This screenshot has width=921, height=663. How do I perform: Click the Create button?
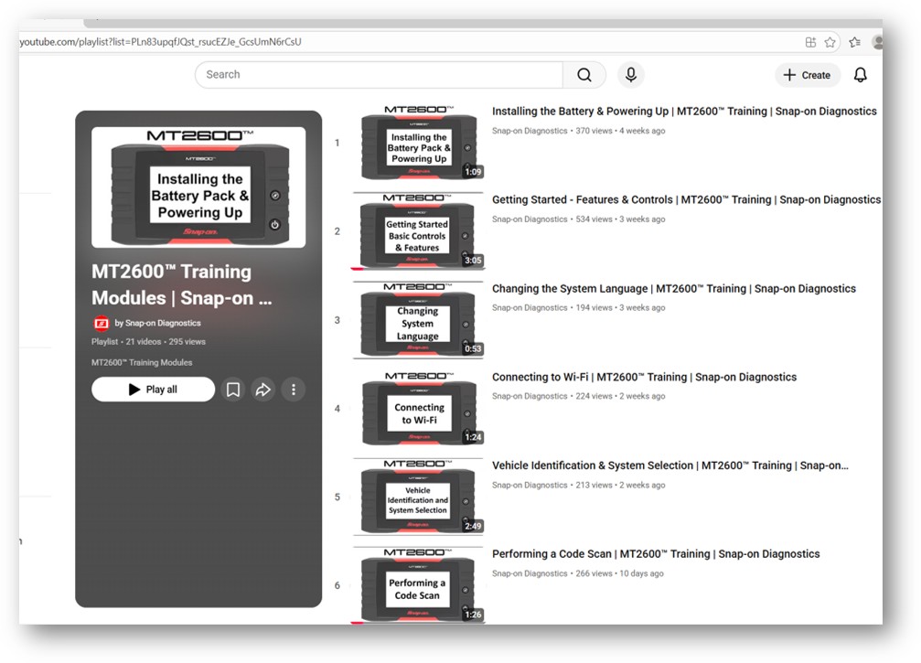point(808,75)
